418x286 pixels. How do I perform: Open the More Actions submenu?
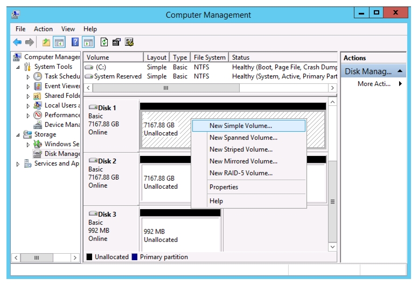point(374,84)
